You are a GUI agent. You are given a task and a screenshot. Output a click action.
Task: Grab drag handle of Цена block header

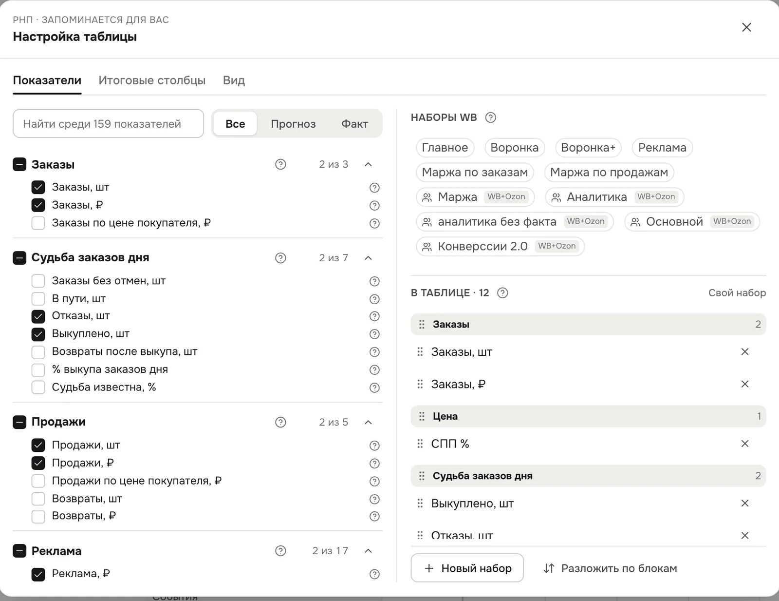point(422,416)
